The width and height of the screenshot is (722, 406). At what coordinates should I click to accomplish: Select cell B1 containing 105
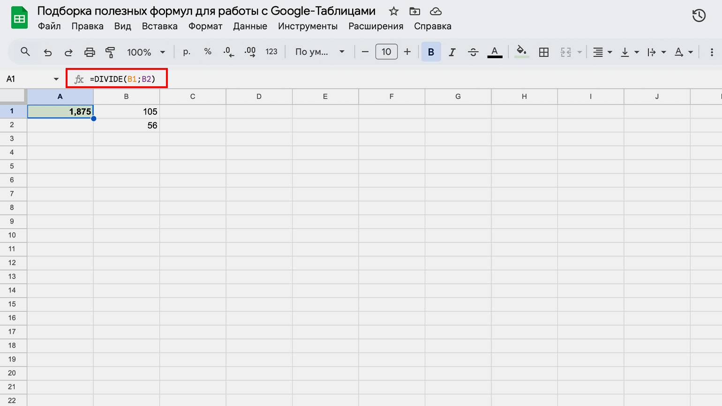click(127, 112)
